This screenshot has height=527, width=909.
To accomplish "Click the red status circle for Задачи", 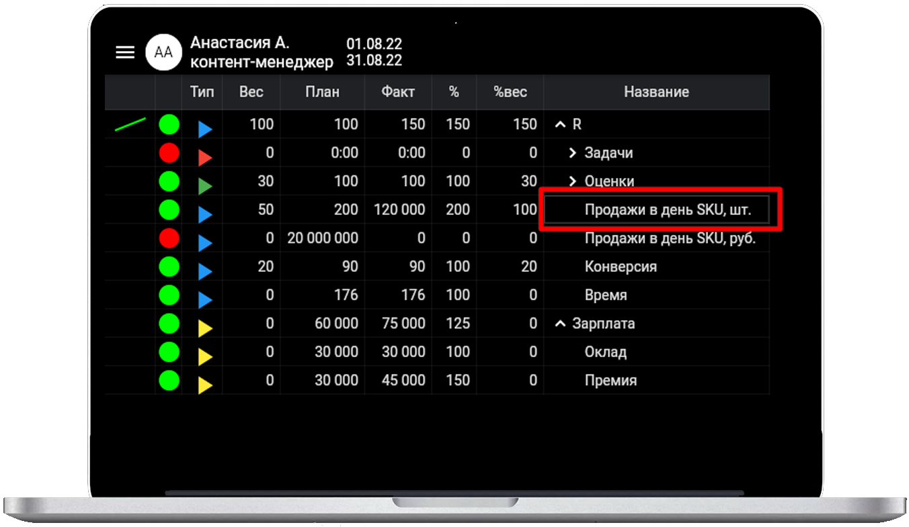I will pyautogui.click(x=169, y=153).
